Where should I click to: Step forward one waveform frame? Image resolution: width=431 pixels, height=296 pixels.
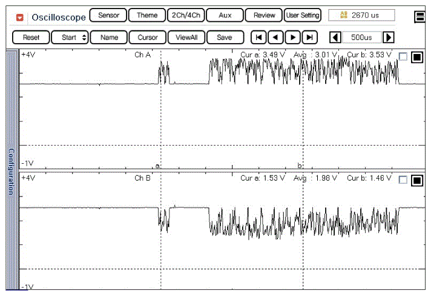(292, 38)
